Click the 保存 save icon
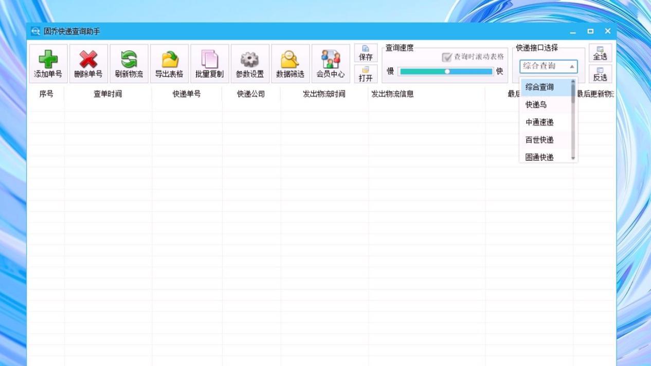The width and height of the screenshot is (651, 366). pyautogui.click(x=366, y=53)
